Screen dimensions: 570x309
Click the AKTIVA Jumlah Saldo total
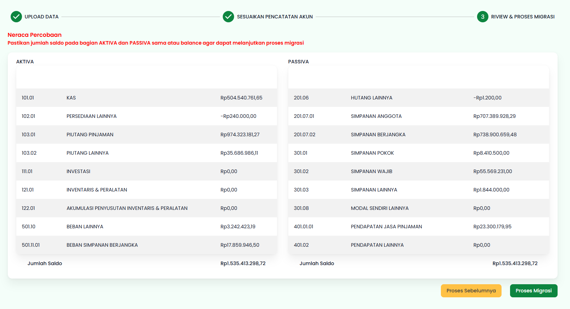coord(243,263)
